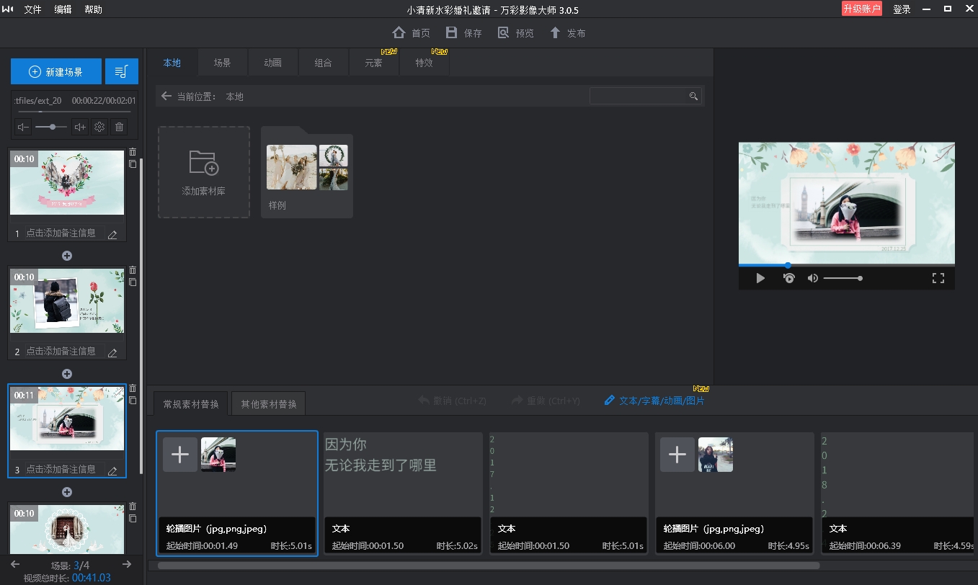The image size is (978, 585).
Task: Add image to the first 轮播图片 slot
Action: pyautogui.click(x=180, y=455)
